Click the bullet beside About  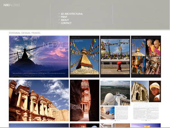point(59,20)
